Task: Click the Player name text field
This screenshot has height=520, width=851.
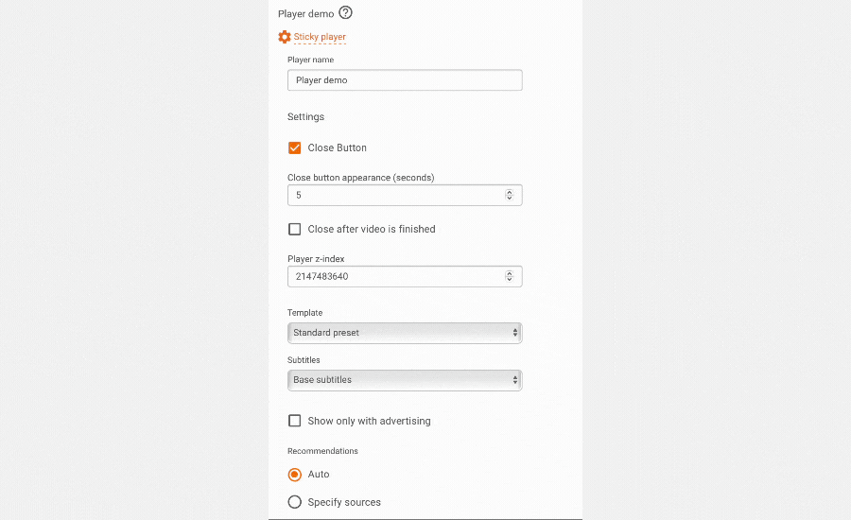Action: tap(405, 80)
